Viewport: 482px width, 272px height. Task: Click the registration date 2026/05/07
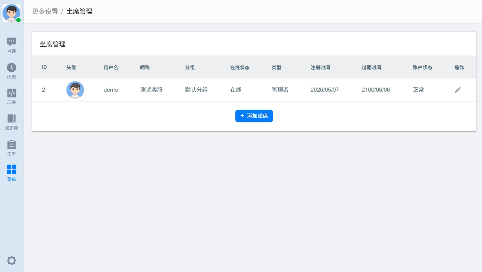[325, 90]
